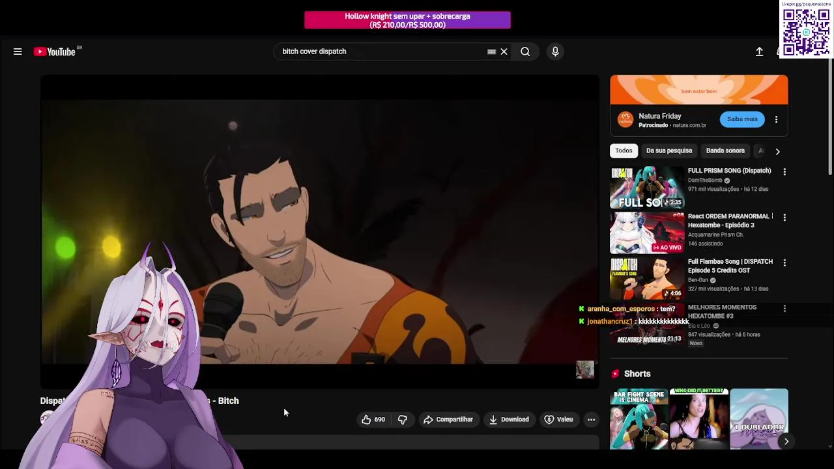Click the page scrollbar thumb on the right
The image size is (834, 469).
(830, 117)
